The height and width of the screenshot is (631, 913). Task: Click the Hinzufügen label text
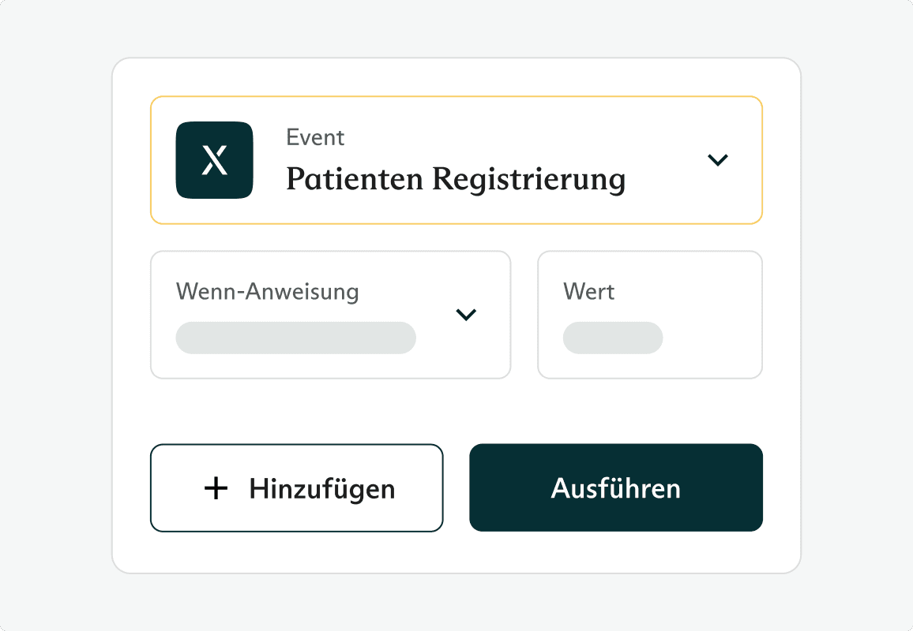tap(321, 488)
